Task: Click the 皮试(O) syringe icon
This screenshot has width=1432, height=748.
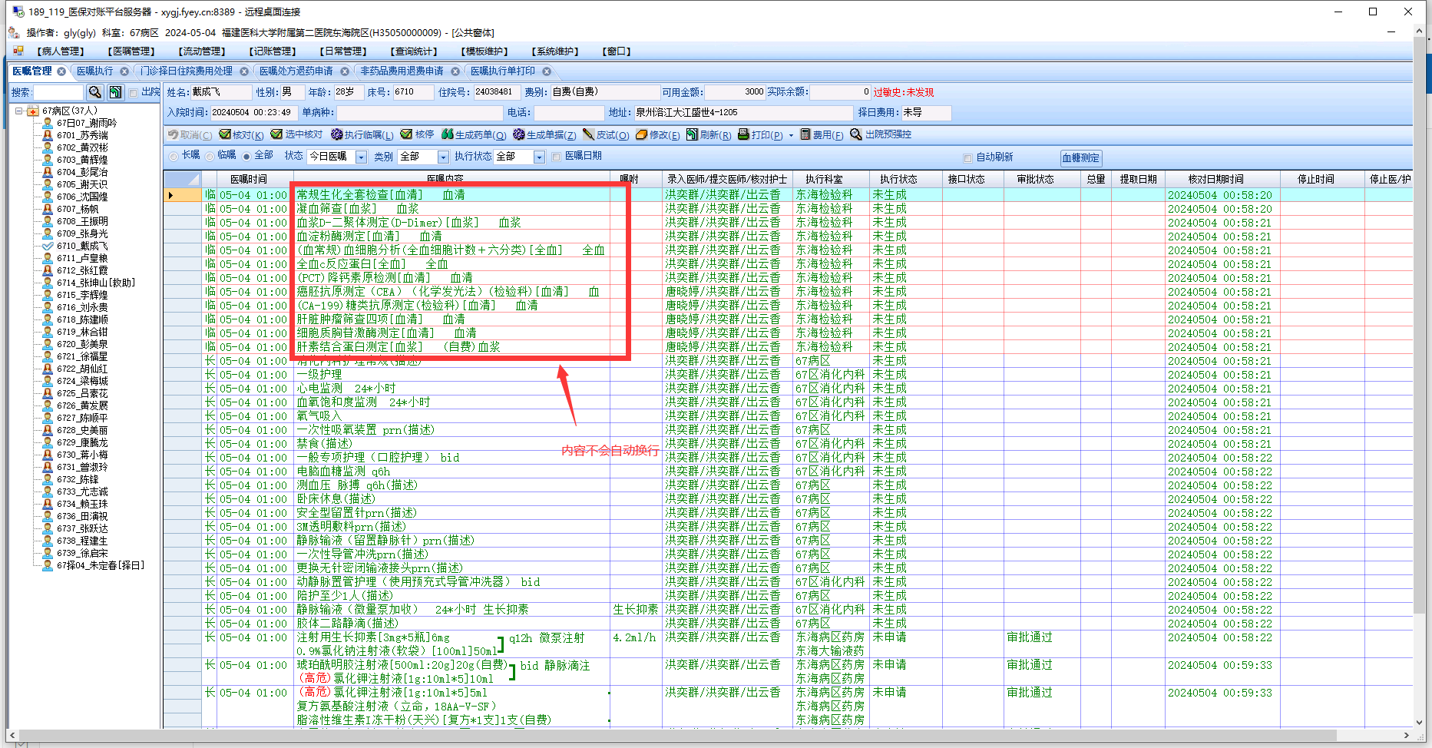Action: click(x=589, y=134)
